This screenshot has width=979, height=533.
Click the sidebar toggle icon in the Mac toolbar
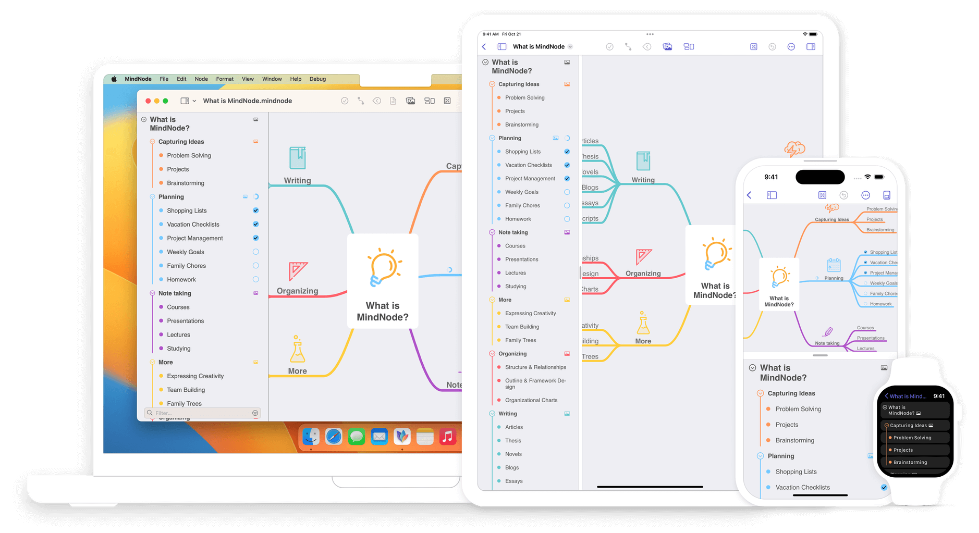pos(185,101)
